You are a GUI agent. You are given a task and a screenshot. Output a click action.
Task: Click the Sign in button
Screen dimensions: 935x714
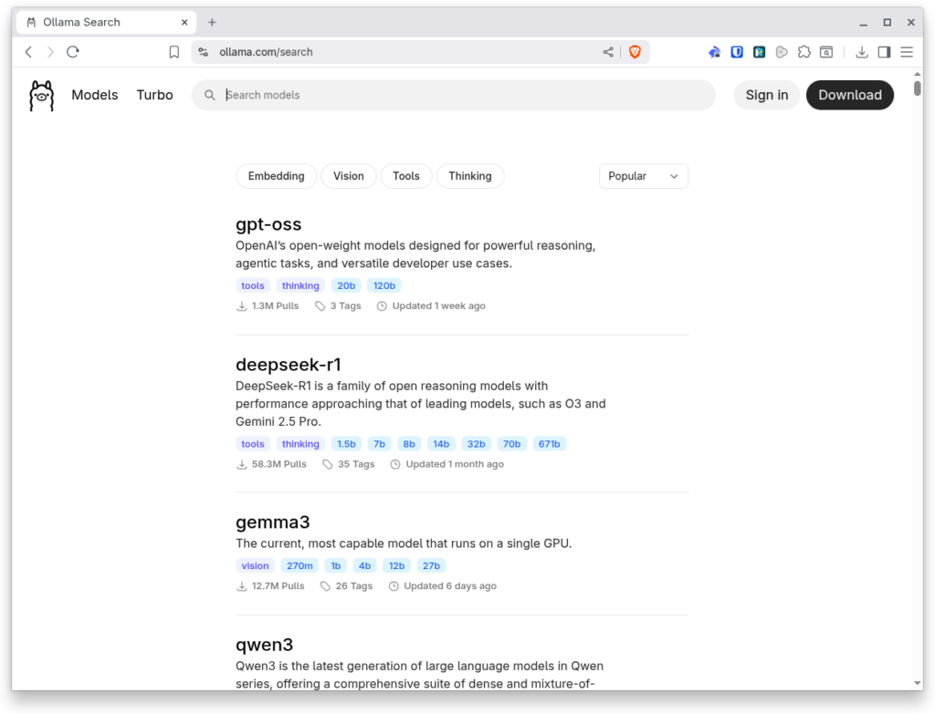coord(767,95)
